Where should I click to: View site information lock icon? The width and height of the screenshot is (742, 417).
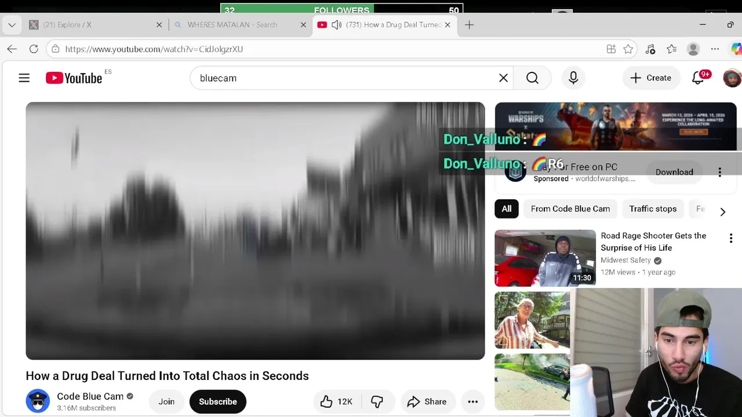(56, 49)
